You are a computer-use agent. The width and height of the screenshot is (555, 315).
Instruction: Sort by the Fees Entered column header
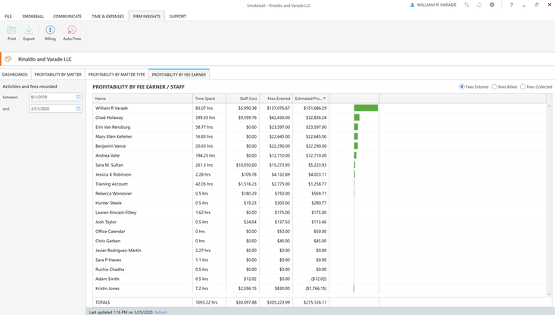pos(276,98)
